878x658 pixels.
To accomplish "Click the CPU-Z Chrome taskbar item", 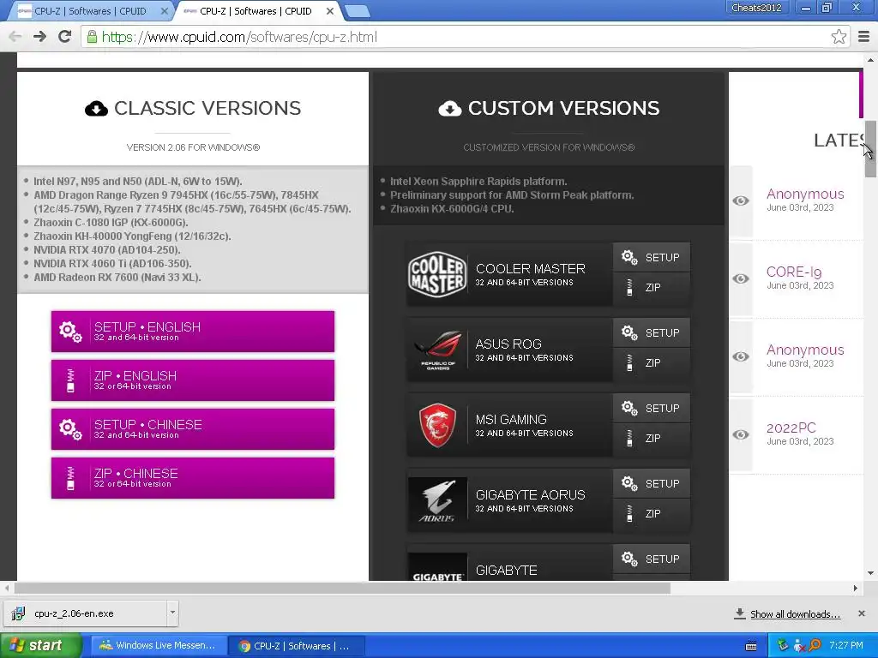I will point(297,646).
